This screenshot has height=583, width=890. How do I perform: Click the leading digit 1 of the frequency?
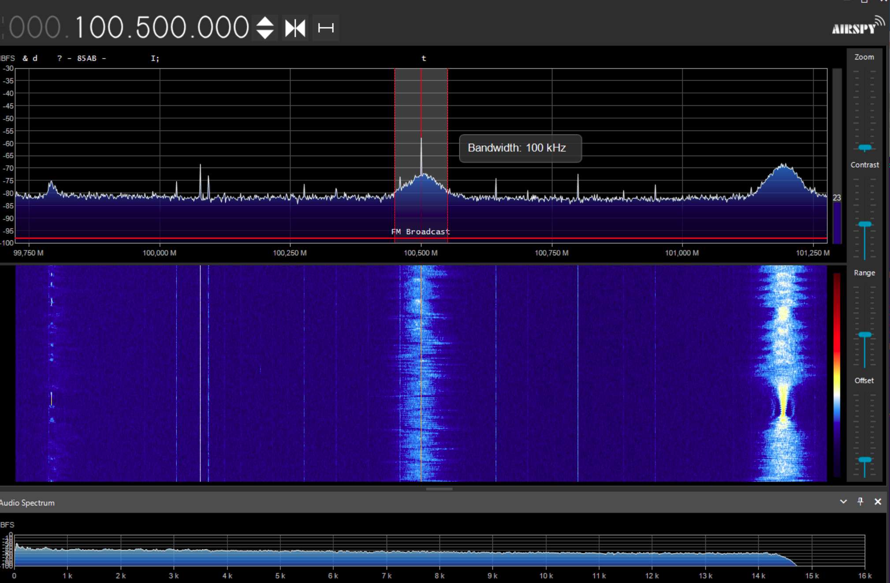(81, 27)
